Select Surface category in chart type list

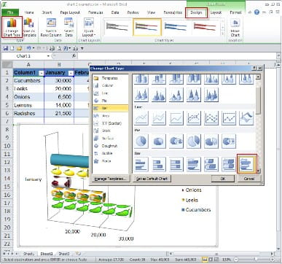(x=111, y=139)
